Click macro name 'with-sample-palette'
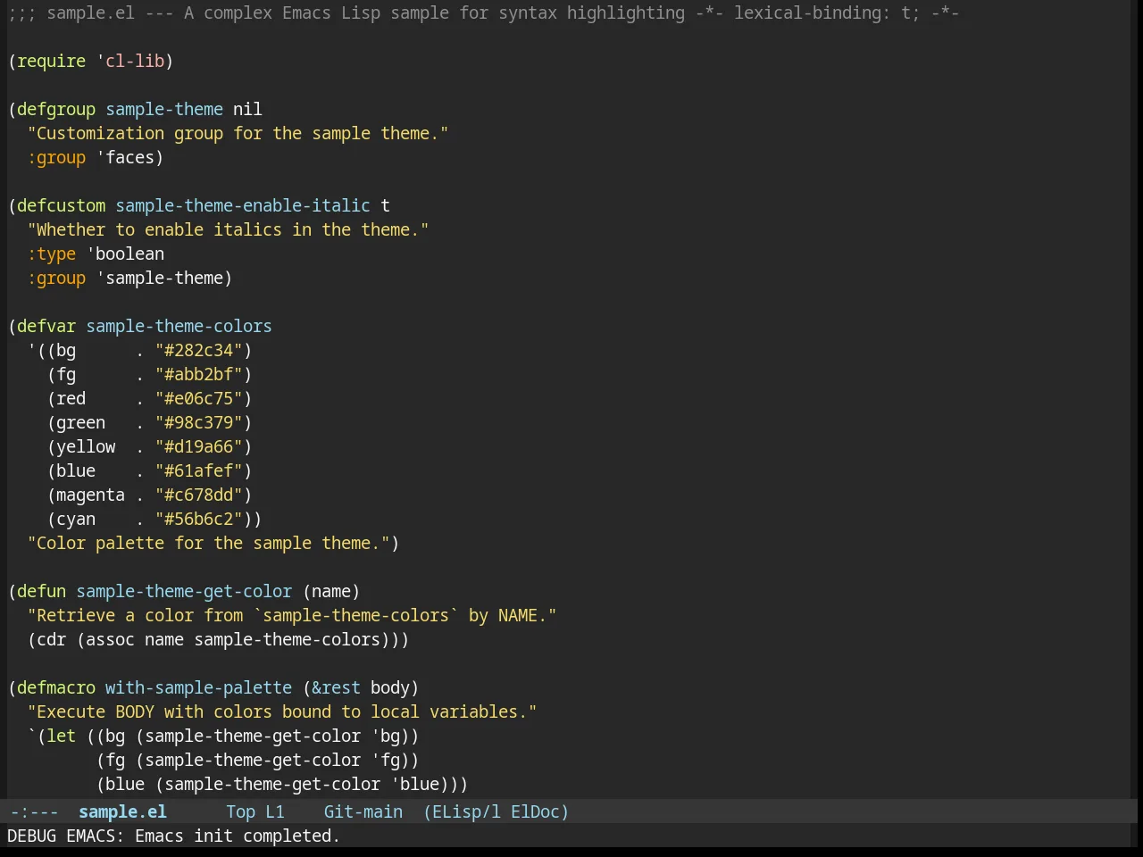The height and width of the screenshot is (857, 1143). click(198, 687)
